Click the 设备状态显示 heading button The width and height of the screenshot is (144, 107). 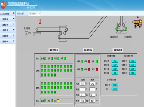[x=88, y=50]
